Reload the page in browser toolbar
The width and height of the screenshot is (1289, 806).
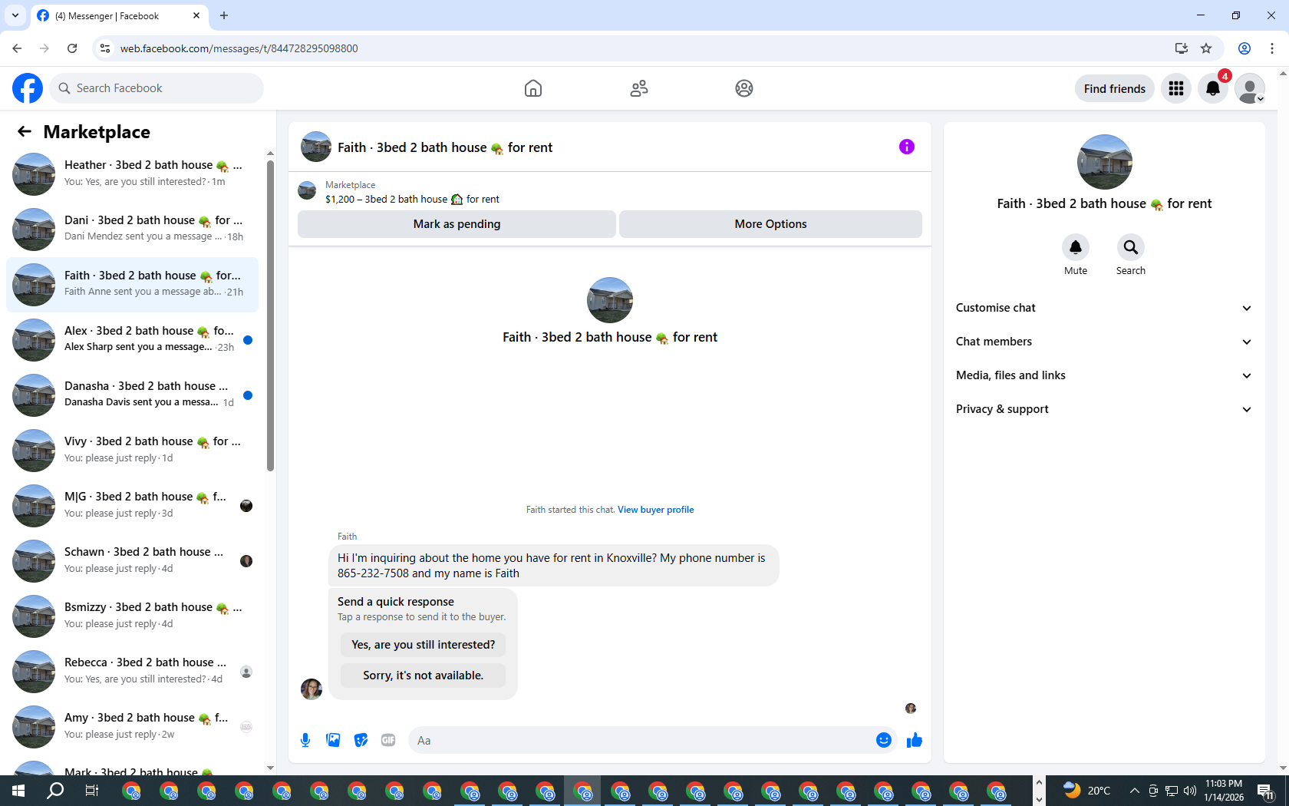click(x=72, y=48)
